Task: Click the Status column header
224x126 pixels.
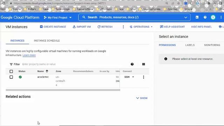Action: click(22, 71)
